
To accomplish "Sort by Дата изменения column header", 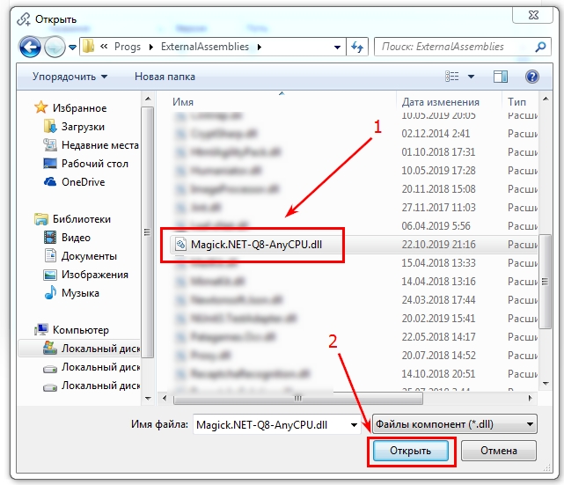I will click(440, 102).
